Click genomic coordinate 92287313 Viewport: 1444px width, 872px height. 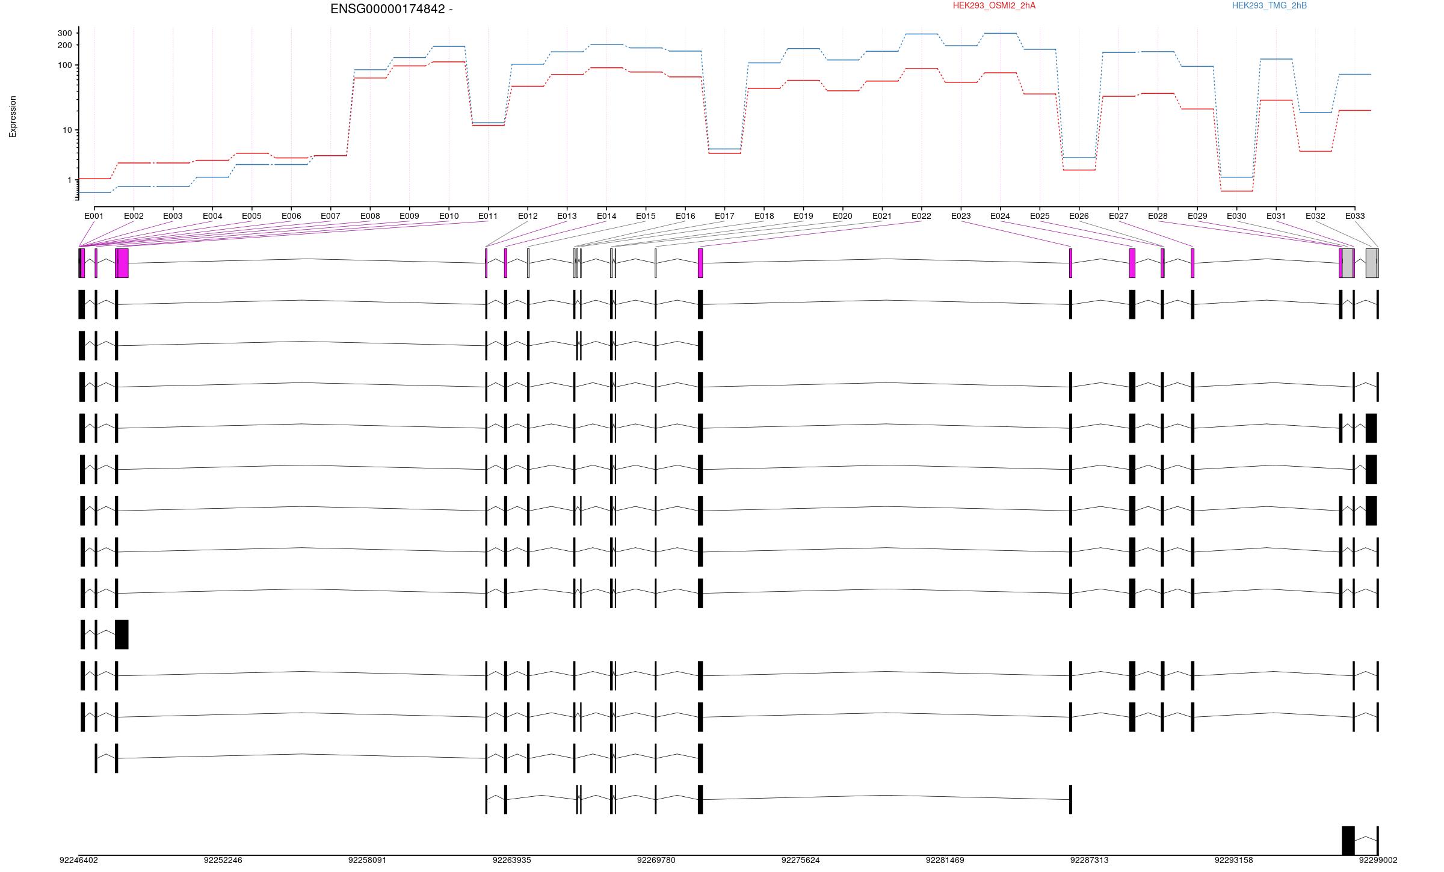pyautogui.click(x=1090, y=860)
